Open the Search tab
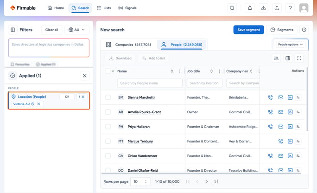317x193 pixels. point(80,8)
